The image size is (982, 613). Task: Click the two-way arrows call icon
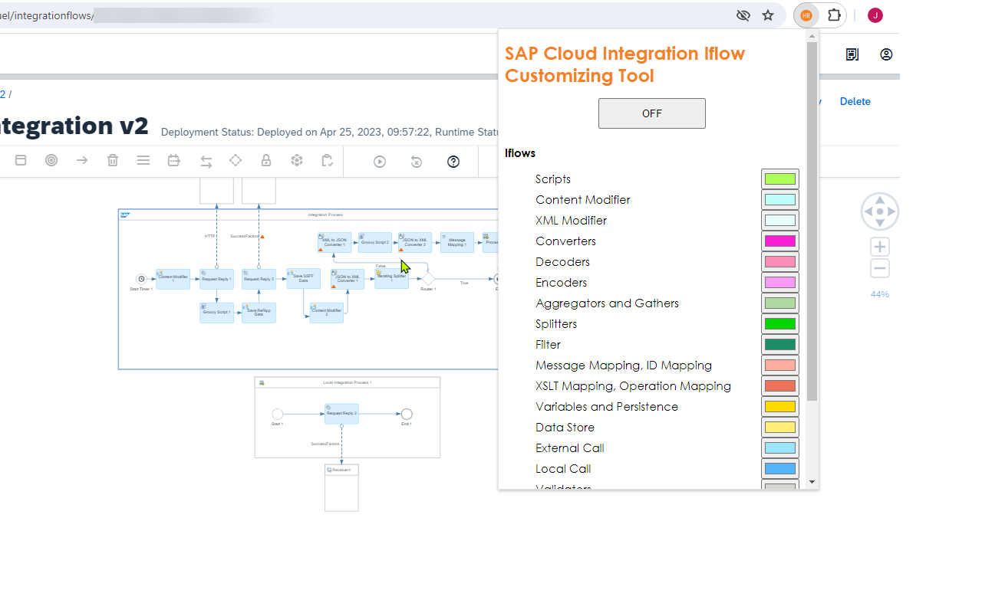[206, 161]
